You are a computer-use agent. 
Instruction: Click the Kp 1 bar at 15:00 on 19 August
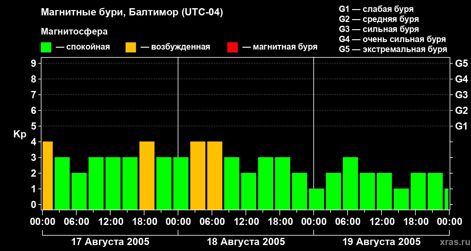[401, 199]
